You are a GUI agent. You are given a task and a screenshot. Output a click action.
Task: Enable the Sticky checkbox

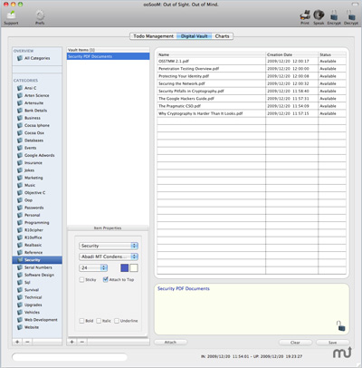click(x=81, y=280)
